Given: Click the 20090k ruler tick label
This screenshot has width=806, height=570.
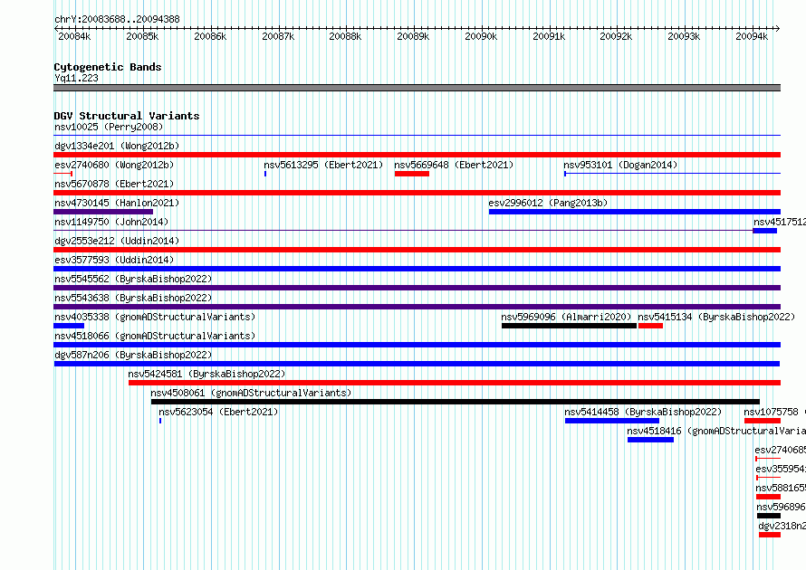Looking at the screenshot, I should (481, 36).
